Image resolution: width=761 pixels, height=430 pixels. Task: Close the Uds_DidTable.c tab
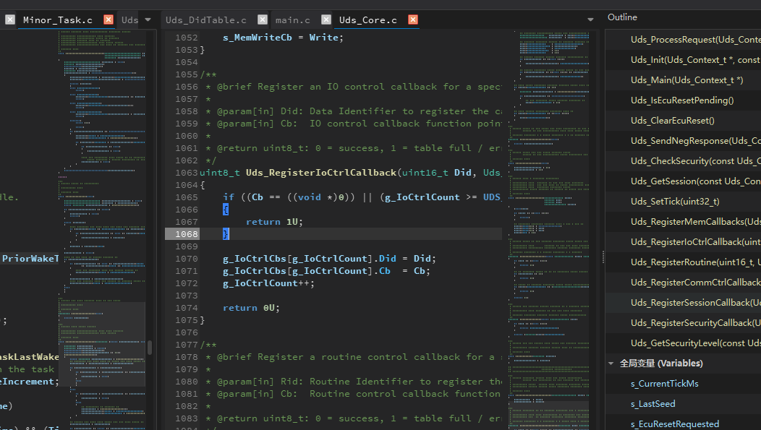pos(262,20)
